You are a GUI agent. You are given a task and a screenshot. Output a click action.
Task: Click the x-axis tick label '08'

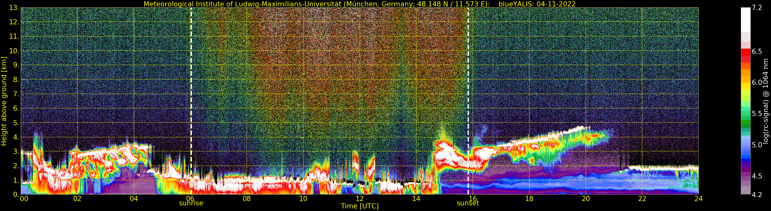click(x=247, y=198)
